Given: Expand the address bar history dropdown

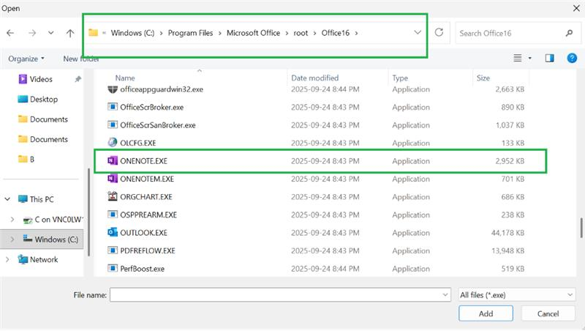Looking at the screenshot, I should [x=418, y=32].
